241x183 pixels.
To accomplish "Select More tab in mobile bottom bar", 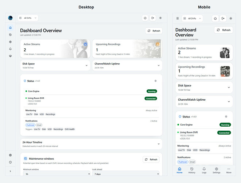I will coord(229,170).
